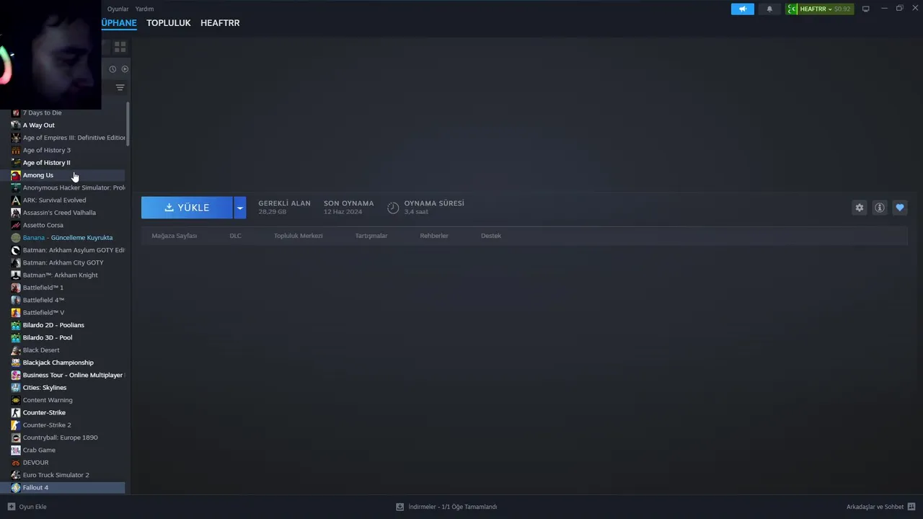Open friends chat icon at bottom right
923x519 pixels.
point(911,507)
